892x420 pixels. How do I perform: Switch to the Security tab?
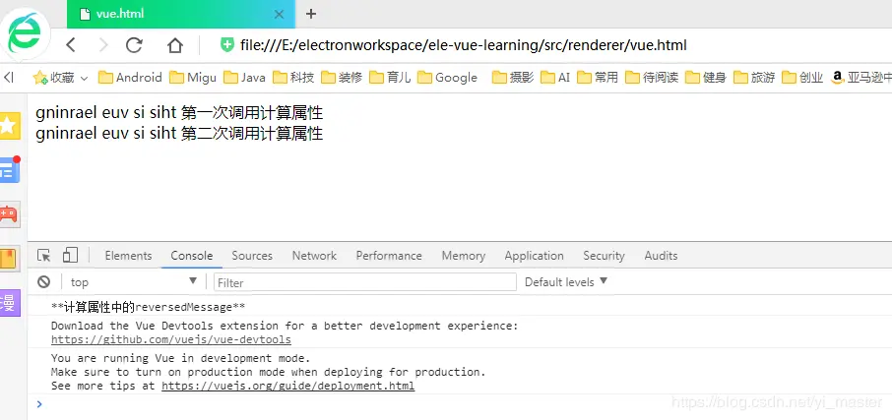tap(604, 256)
